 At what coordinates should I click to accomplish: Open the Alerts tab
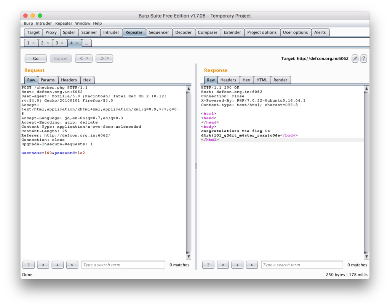click(320, 32)
